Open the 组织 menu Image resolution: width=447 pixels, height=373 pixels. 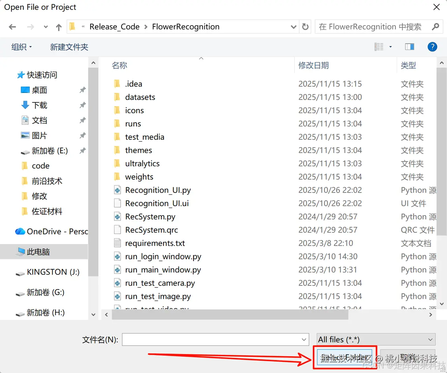point(22,47)
